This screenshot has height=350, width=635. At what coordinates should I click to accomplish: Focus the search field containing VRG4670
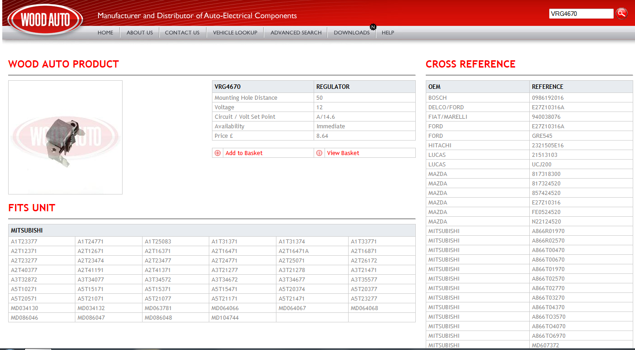click(581, 14)
